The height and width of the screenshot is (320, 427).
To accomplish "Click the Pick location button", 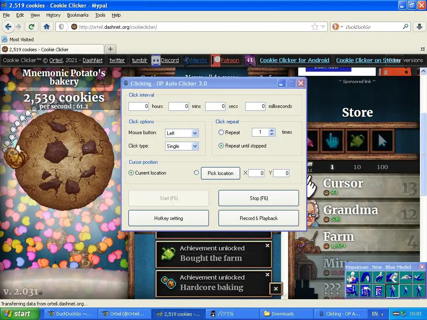I will tap(221, 173).
